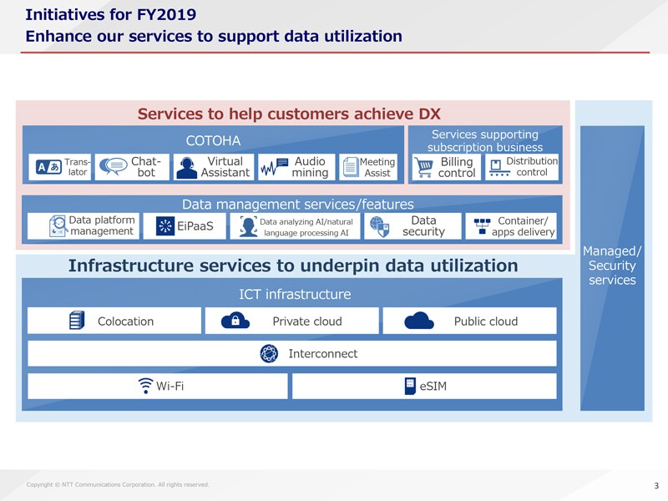Click the Distribution control conveyor icon

point(498,168)
